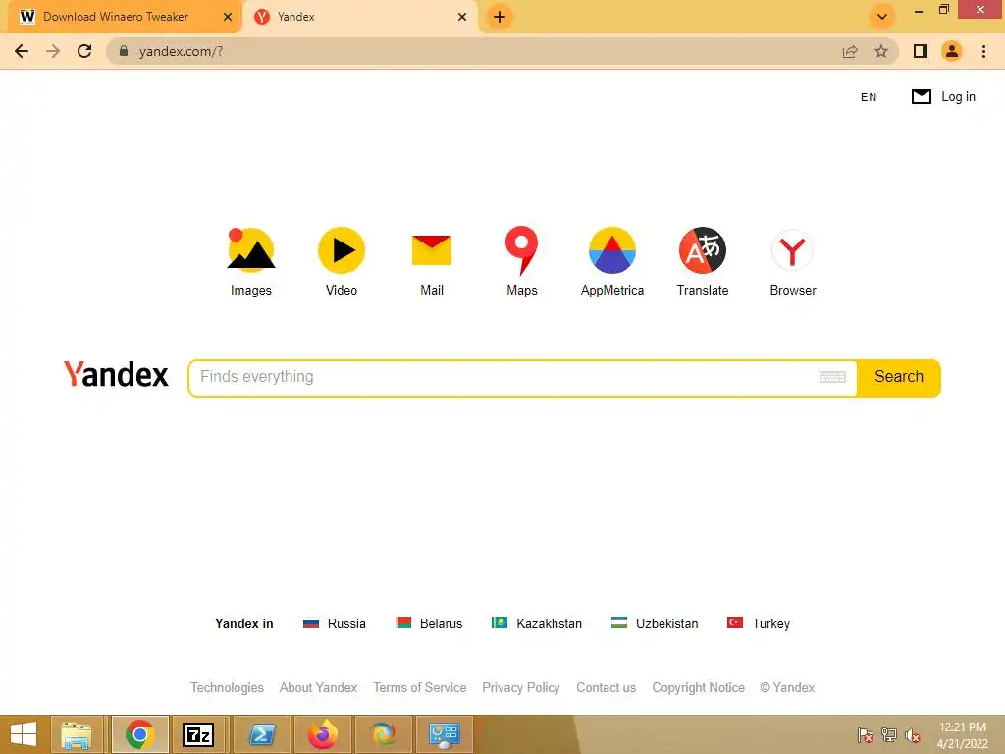Open Yandex Mail envelope icon
The image size is (1005, 754).
(x=432, y=250)
